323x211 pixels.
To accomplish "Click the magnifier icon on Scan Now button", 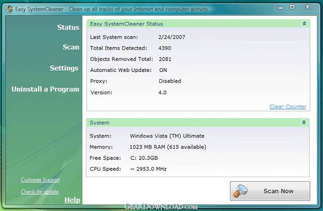I will coord(240,191).
